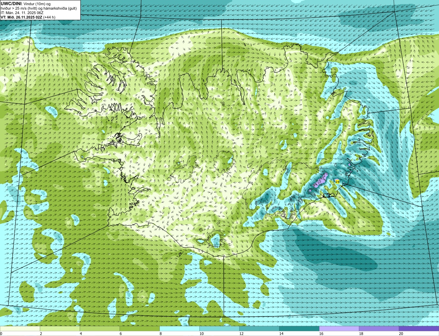Image resolution: width=439 pixels, height=336 pixels.
Task: Click the legend scale label '8'
Action: pos(161,334)
